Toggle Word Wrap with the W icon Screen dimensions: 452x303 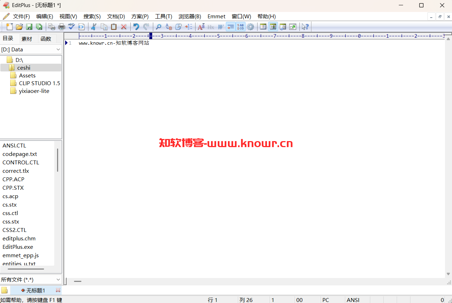[221, 27]
